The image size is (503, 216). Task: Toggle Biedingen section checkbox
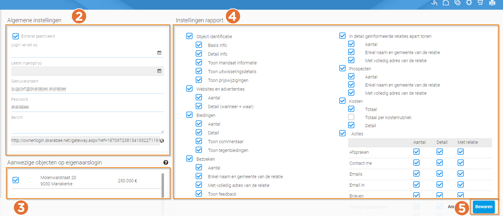pyautogui.click(x=189, y=115)
